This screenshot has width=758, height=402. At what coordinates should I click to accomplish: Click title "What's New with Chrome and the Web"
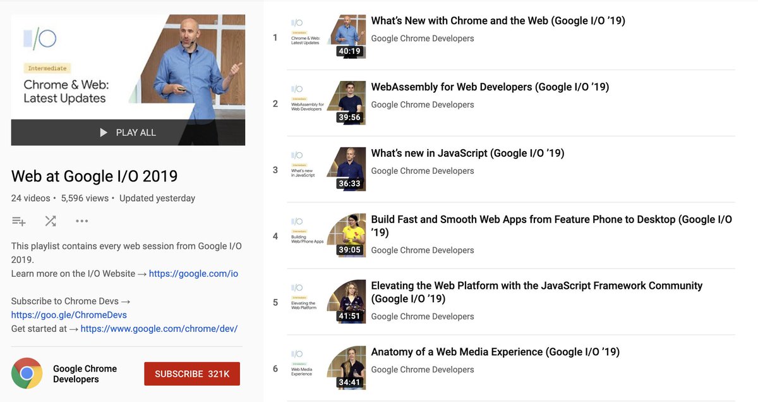[498, 21]
